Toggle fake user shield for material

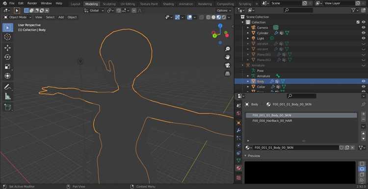342,147
